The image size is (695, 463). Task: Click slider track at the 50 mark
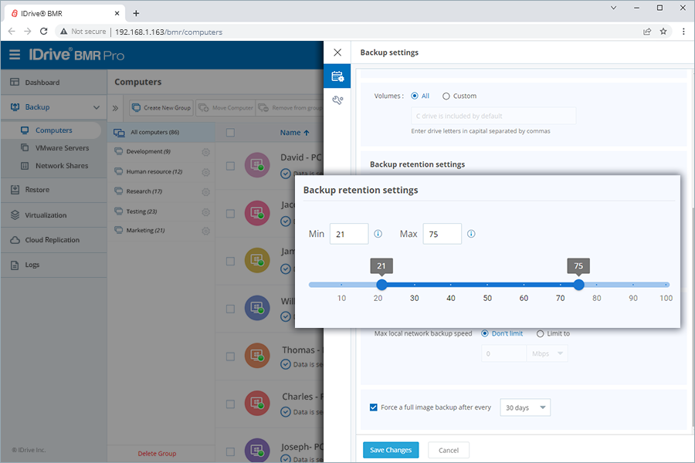pos(487,285)
